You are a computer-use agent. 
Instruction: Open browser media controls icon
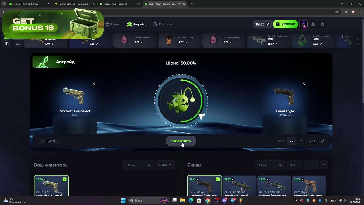pyautogui.click(x=346, y=12)
